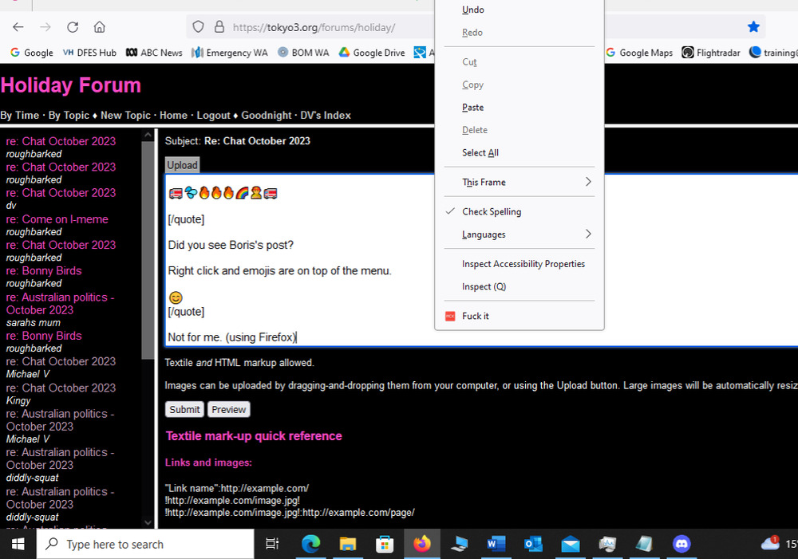
Task: Choose Select All in the context menu
Action: (480, 153)
